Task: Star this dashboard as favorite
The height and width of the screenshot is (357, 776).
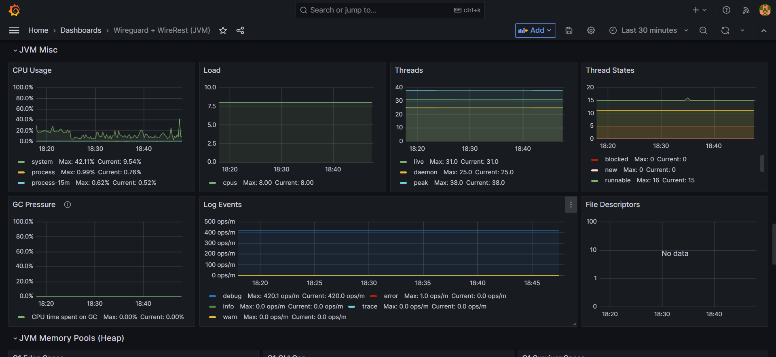Action: pyautogui.click(x=223, y=30)
